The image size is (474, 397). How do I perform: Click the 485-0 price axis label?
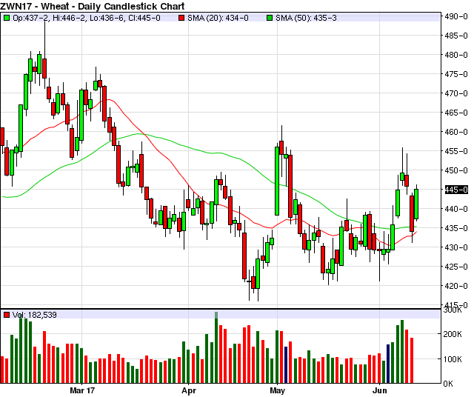click(456, 36)
